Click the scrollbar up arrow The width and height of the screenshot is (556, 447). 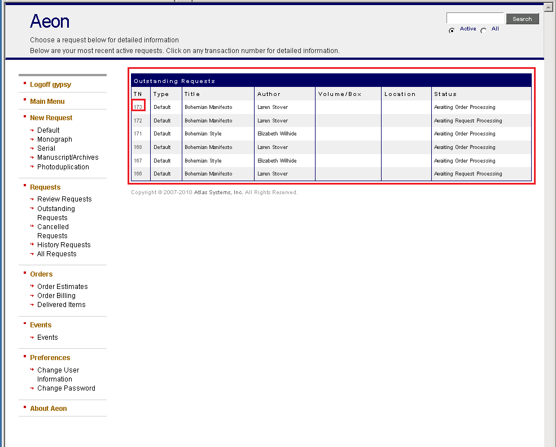(548, 6)
